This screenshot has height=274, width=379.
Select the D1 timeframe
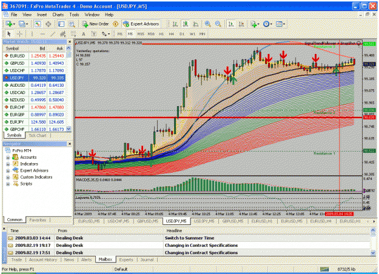pos(182,34)
